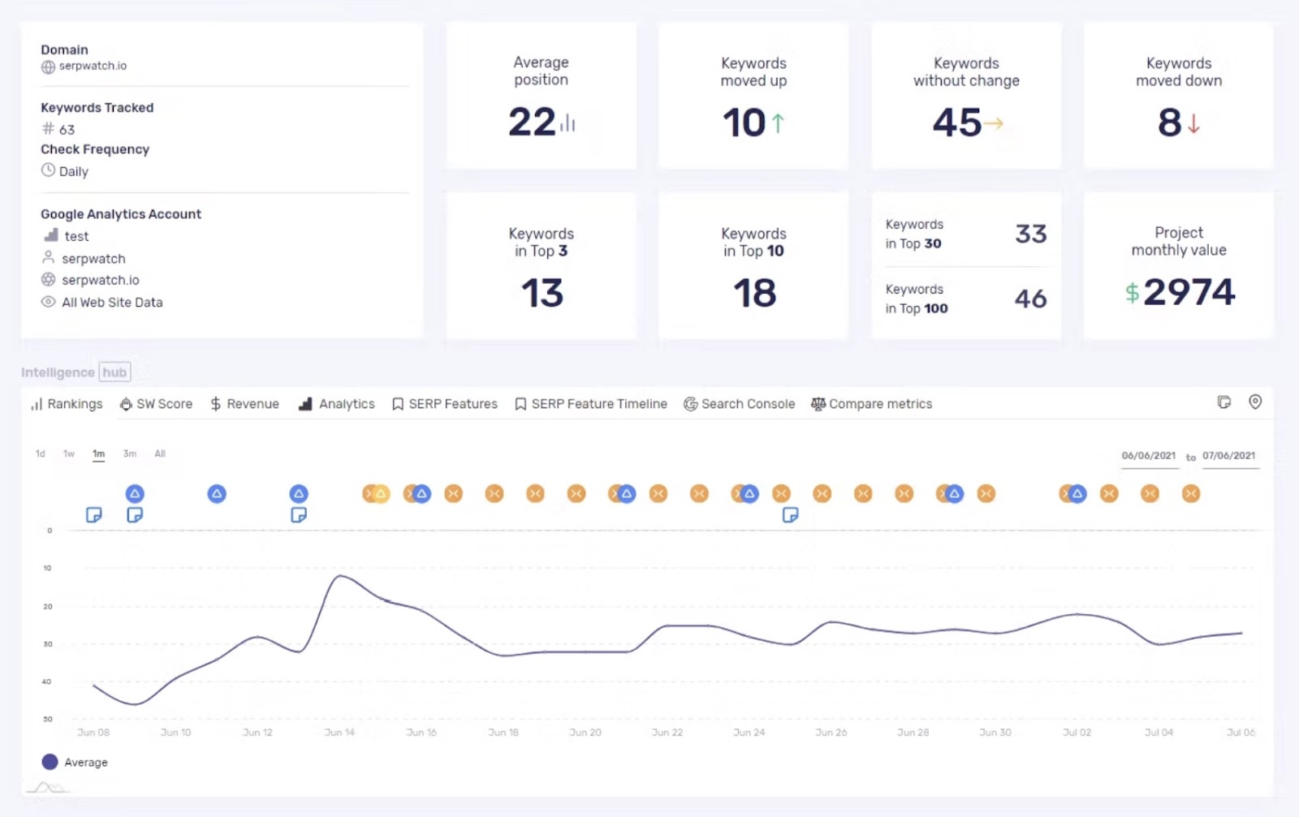Open the Compare metrics tab

(872, 404)
